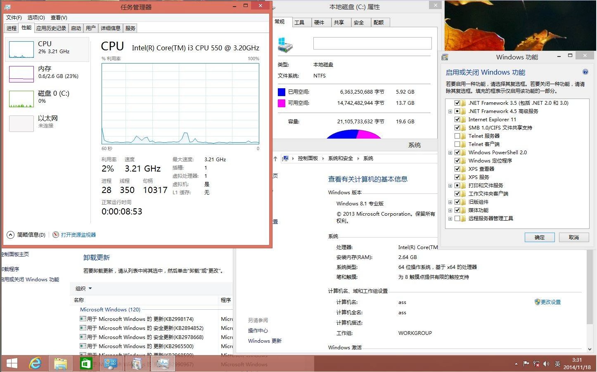Uncheck .NET Framework 3.5 feature
597x372 pixels.
[457, 103]
